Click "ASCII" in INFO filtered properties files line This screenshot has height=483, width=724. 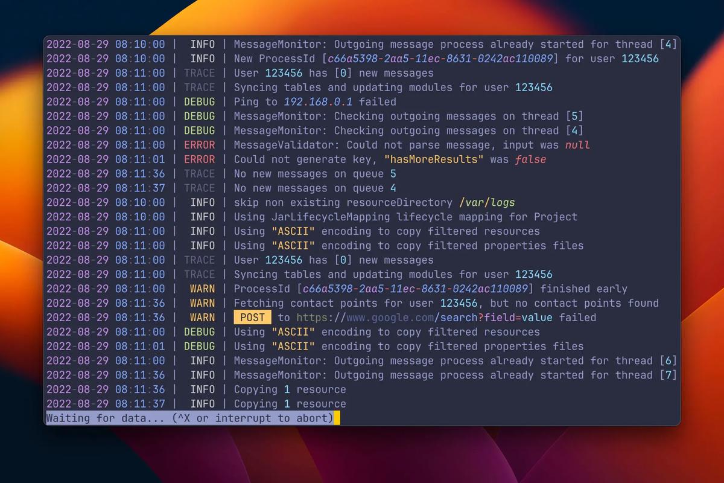click(293, 246)
